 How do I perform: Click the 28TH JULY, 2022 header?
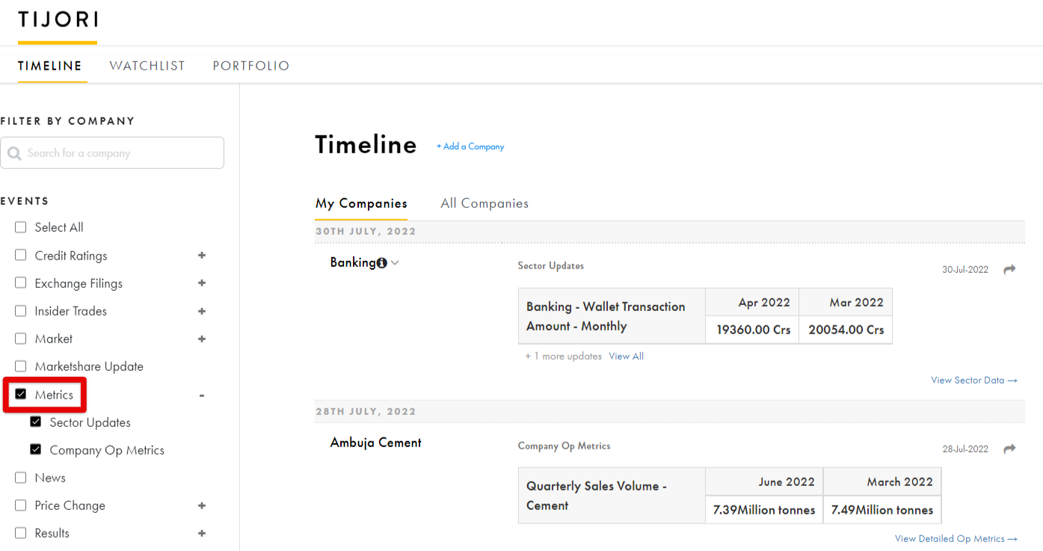[366, 412]
